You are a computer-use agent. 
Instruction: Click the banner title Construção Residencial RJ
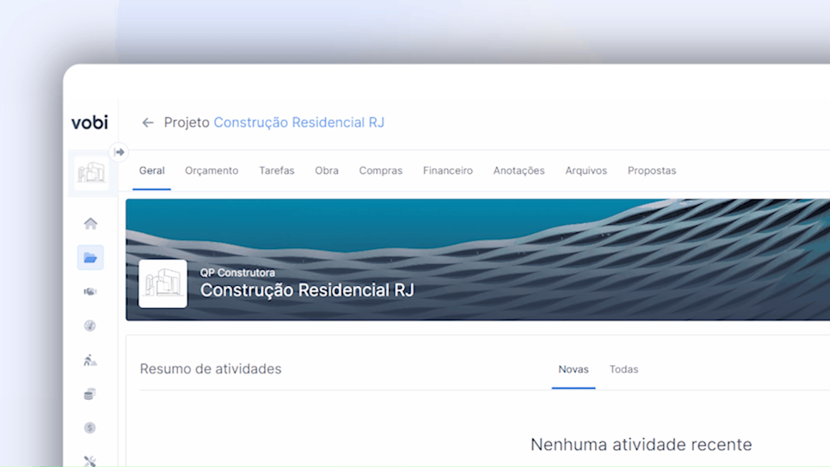coord(307,290)
